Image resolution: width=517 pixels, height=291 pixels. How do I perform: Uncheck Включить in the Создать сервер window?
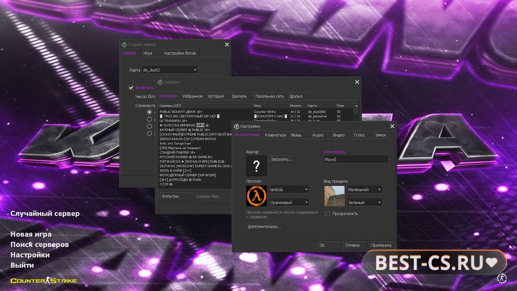(x=131, y=87)
